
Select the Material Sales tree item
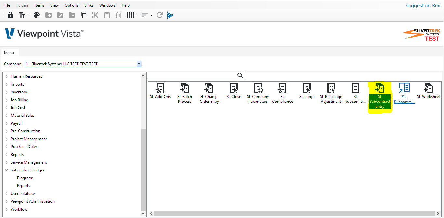pos(22,116)
